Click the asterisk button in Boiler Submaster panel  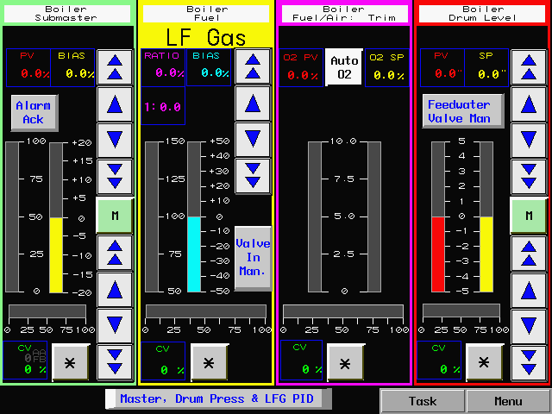pyautogui.click(x=70, y=362)
